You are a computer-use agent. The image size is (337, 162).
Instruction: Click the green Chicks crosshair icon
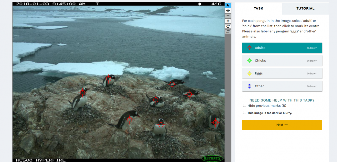point(249,60)
